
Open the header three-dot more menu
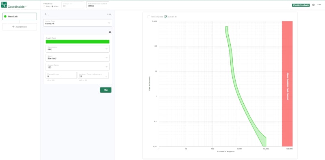coord(319,5)
